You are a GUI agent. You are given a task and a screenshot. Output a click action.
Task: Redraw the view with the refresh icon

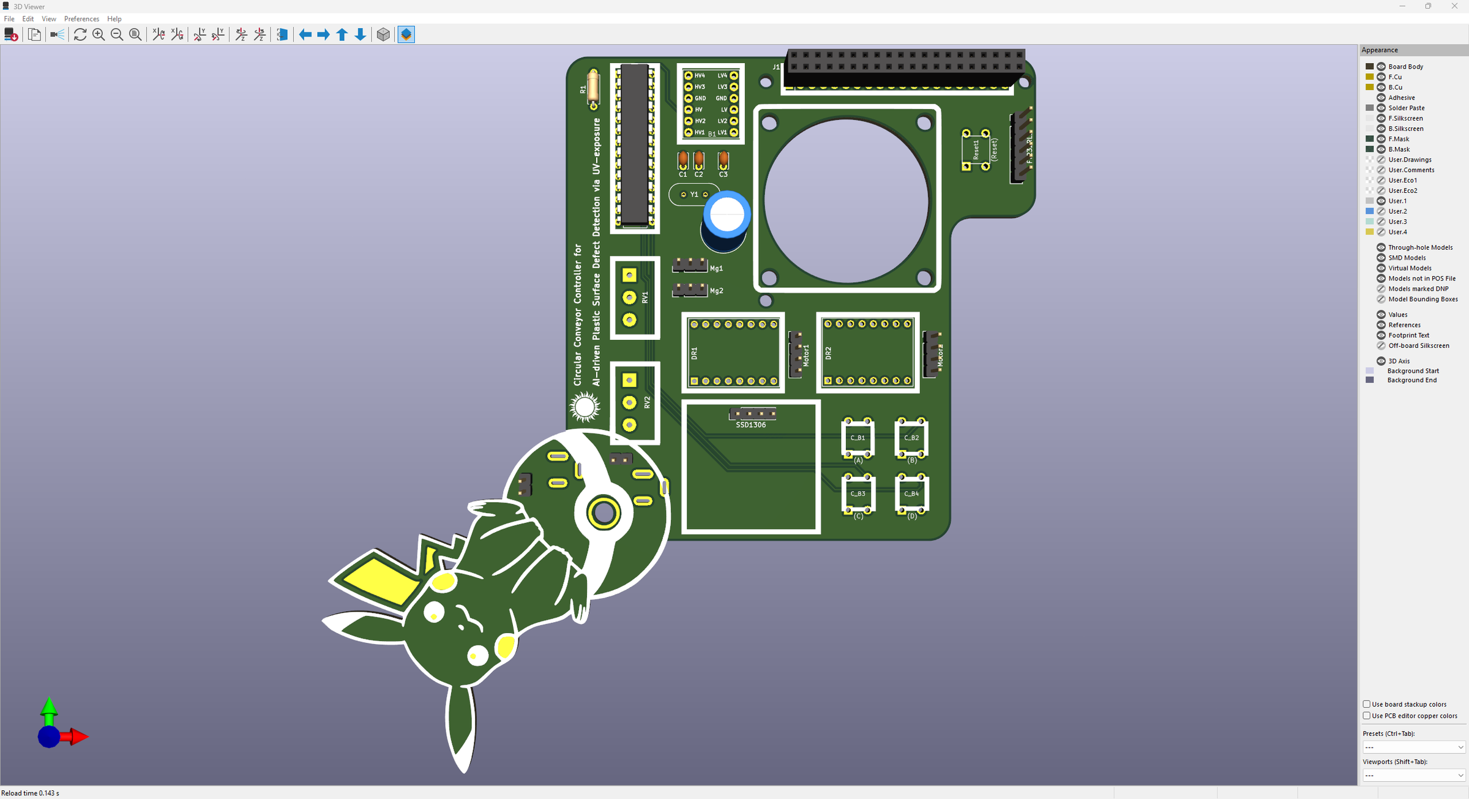(x=80, y=35)
